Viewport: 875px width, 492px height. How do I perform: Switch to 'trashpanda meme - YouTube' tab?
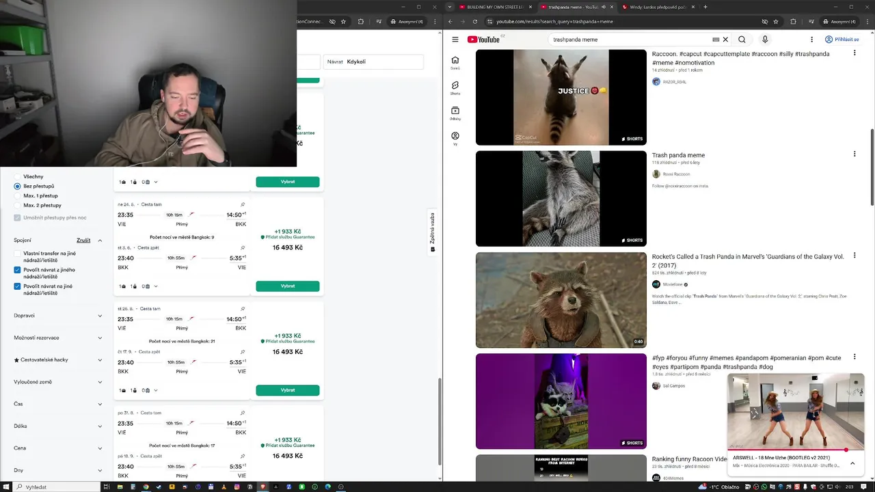tap(573, 7)
